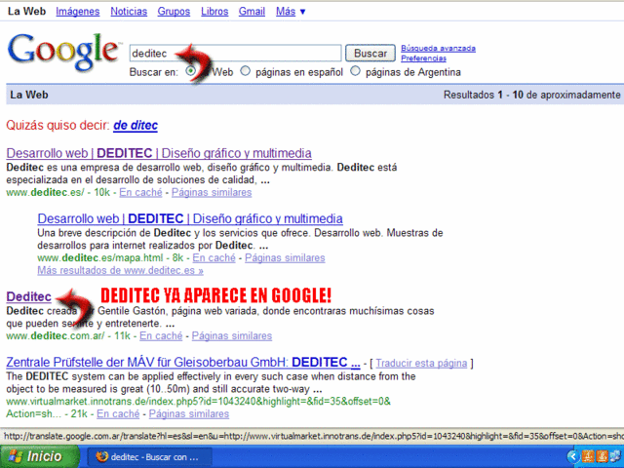The height and width of the screenshot is (468, 624).
Task: Click the Buscar button
Action: pos(370,53)
